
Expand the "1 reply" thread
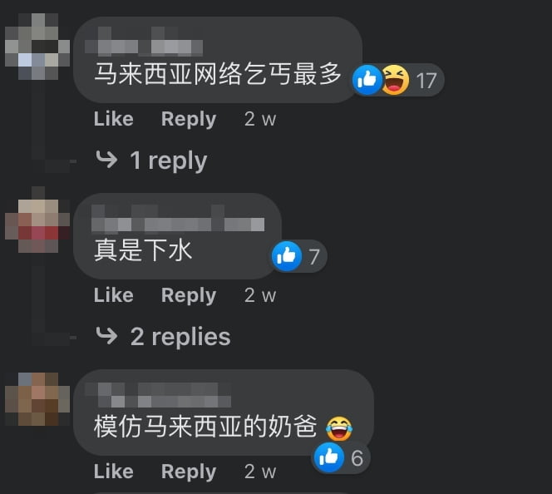169,161
